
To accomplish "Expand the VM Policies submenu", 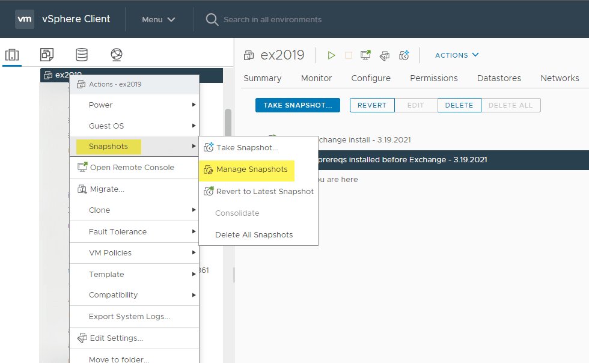I will pyautogui.click(x=134, y=253).
